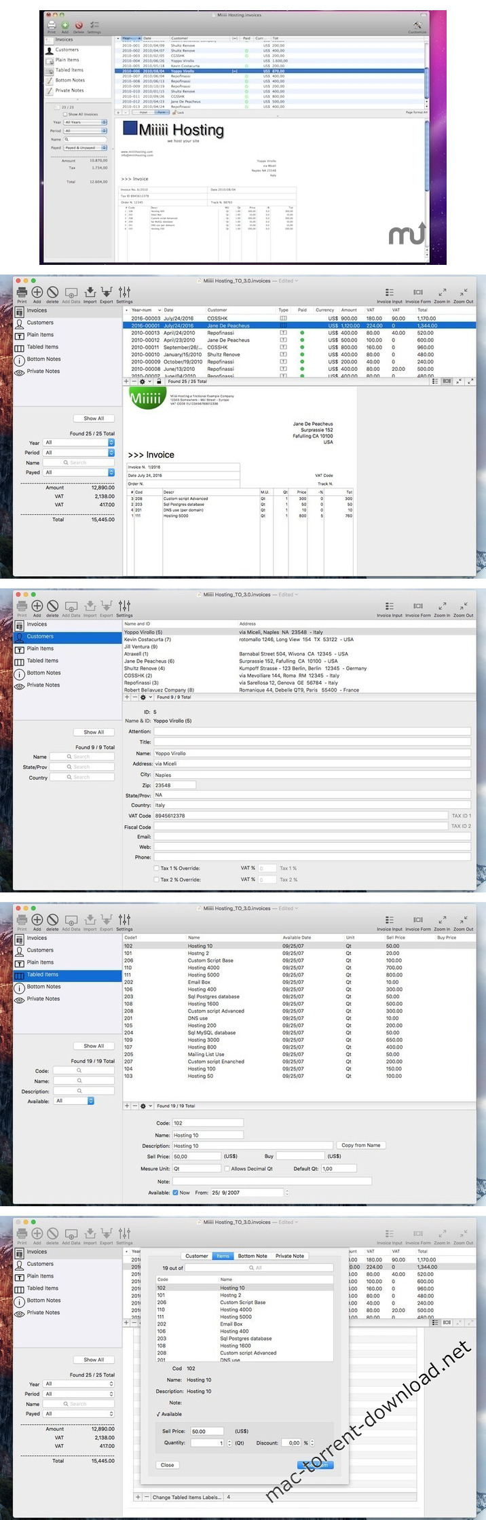Image resolution: width=486 pixels, height=1520 pixels.
Task: Click the lock icon beside Found 25 / 25 Total
Action: point(159,382)
